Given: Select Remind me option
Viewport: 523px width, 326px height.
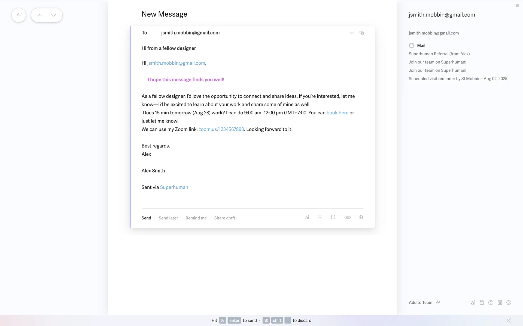Looking at the screenshot, I should tap(196, 218).
